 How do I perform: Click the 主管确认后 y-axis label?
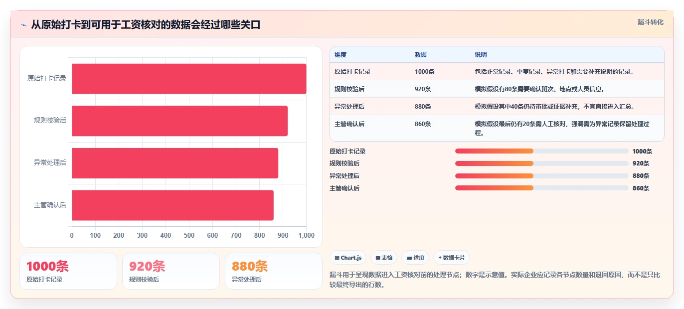(x=50, y=205)
